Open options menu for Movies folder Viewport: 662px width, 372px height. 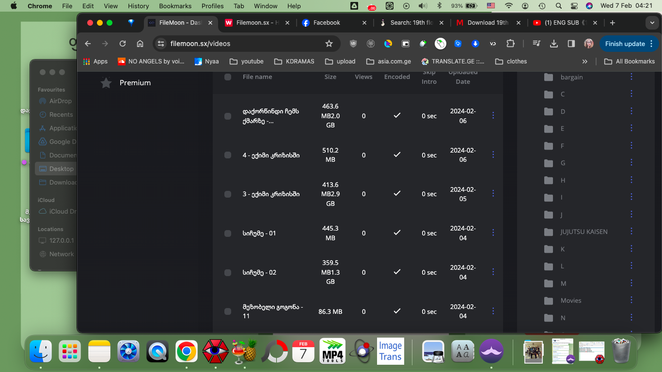tap(631, 300)
